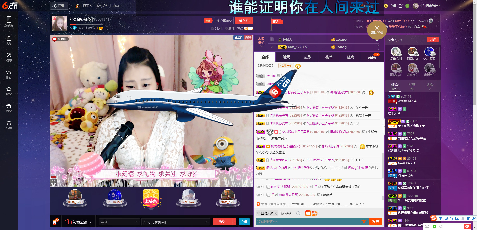This screenshot has width=477, height=230.
Task: Click 财 icon with 32 badge
Action: click(x=55, y=222)
